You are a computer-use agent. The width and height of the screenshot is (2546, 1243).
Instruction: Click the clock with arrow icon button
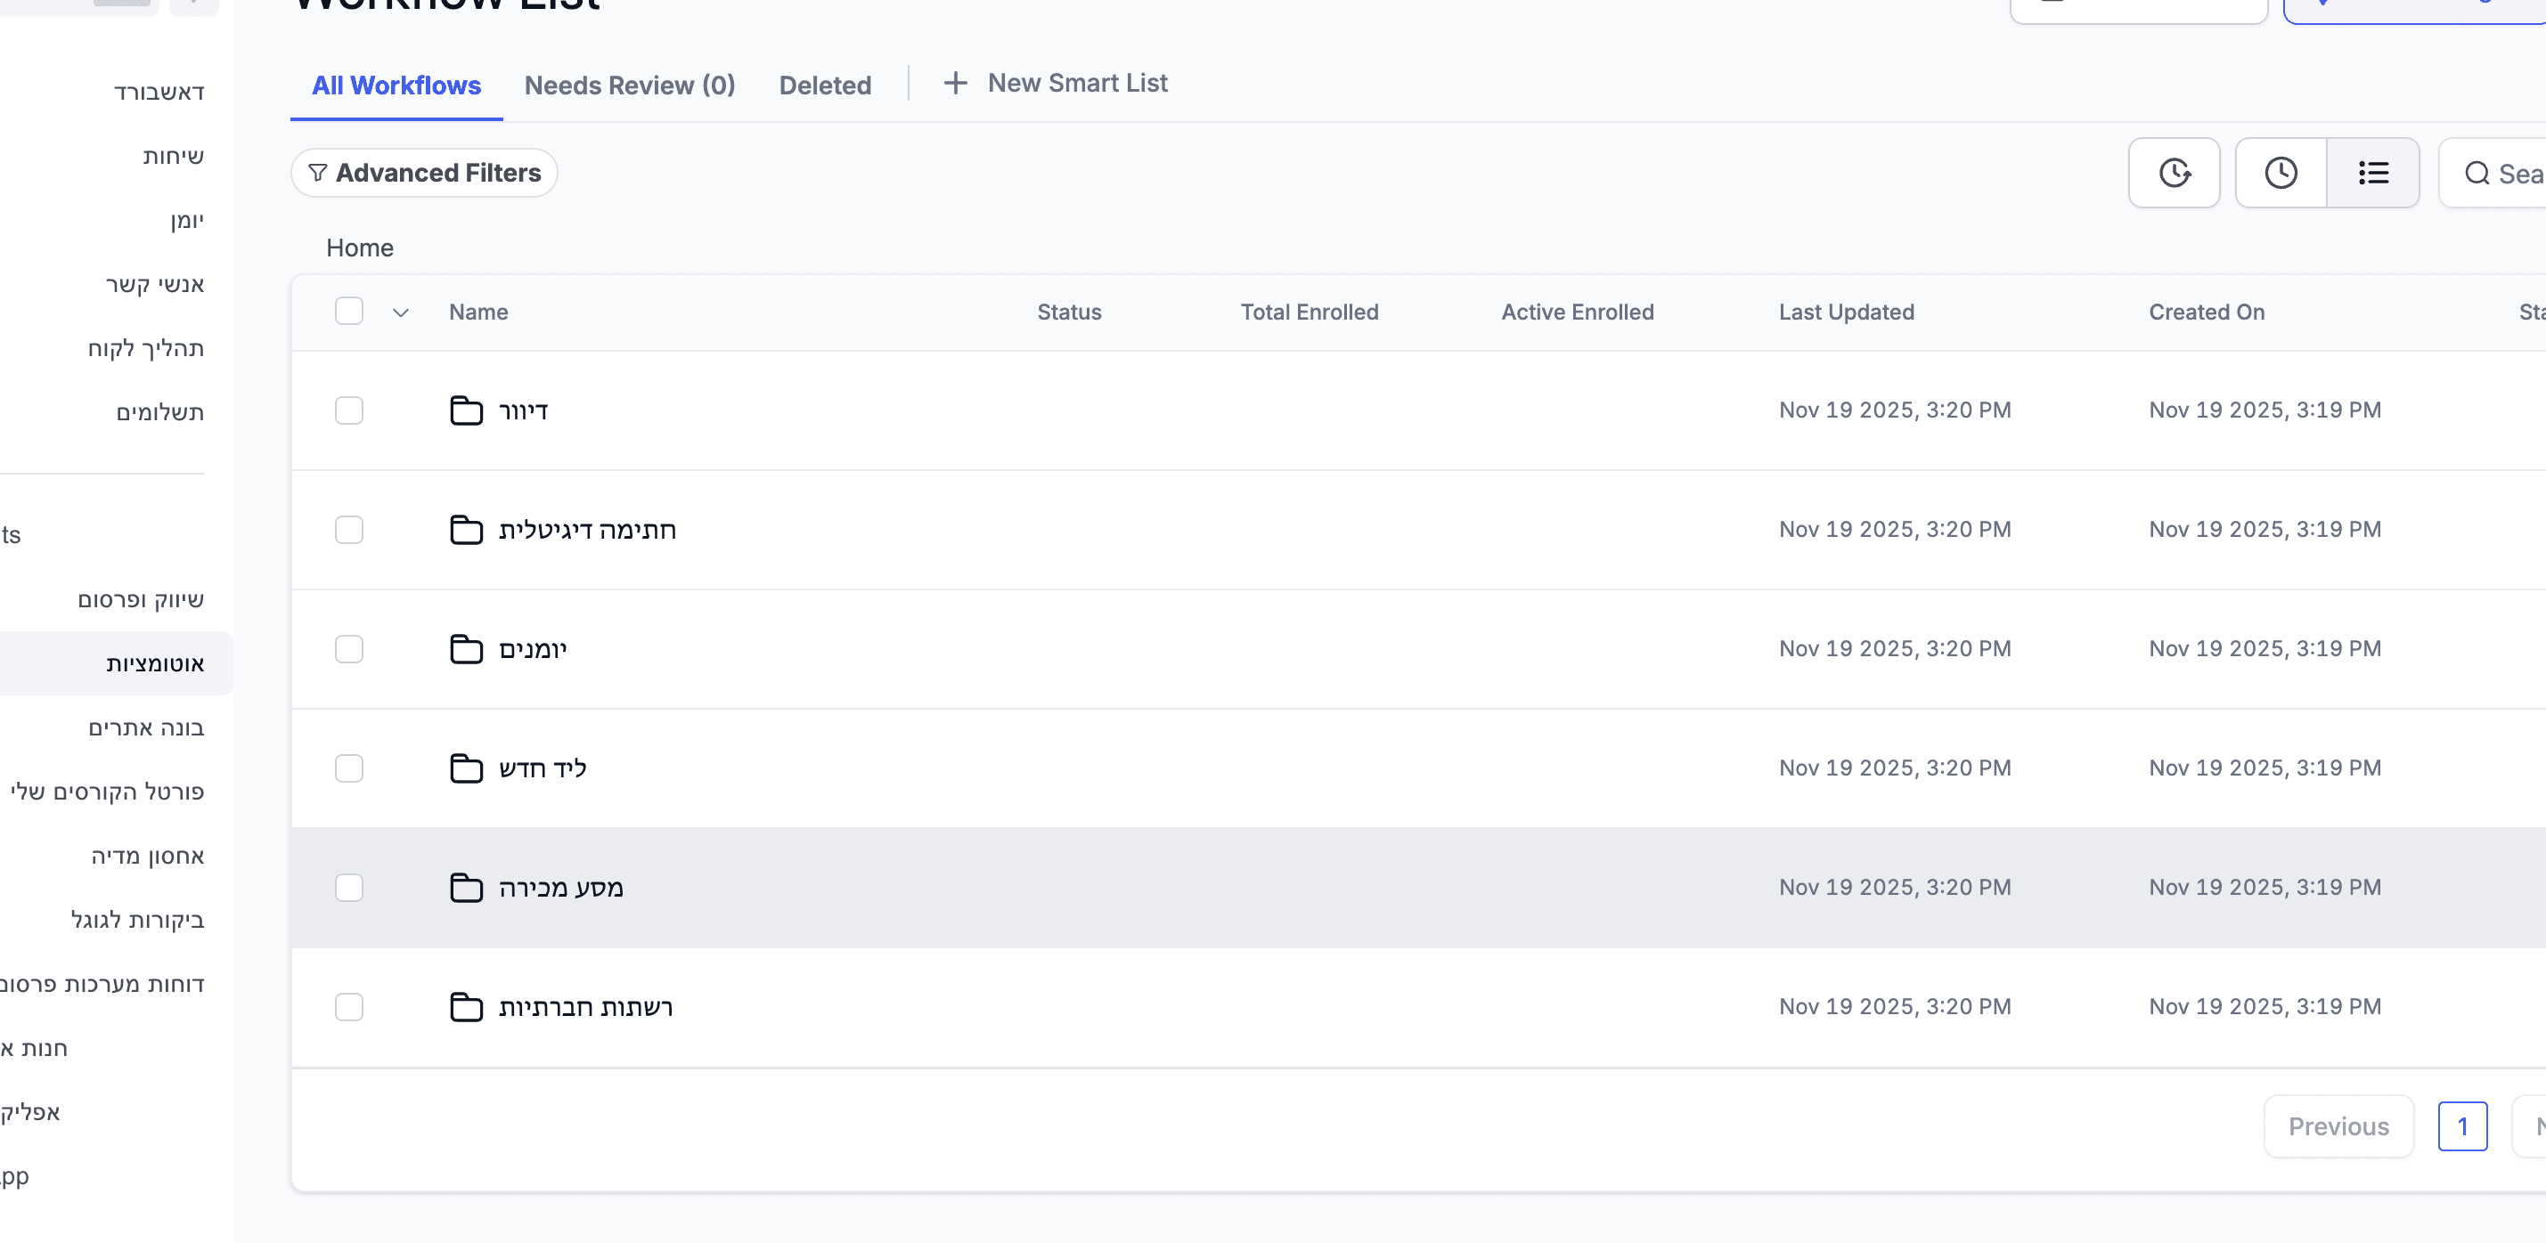point(2174,173)
